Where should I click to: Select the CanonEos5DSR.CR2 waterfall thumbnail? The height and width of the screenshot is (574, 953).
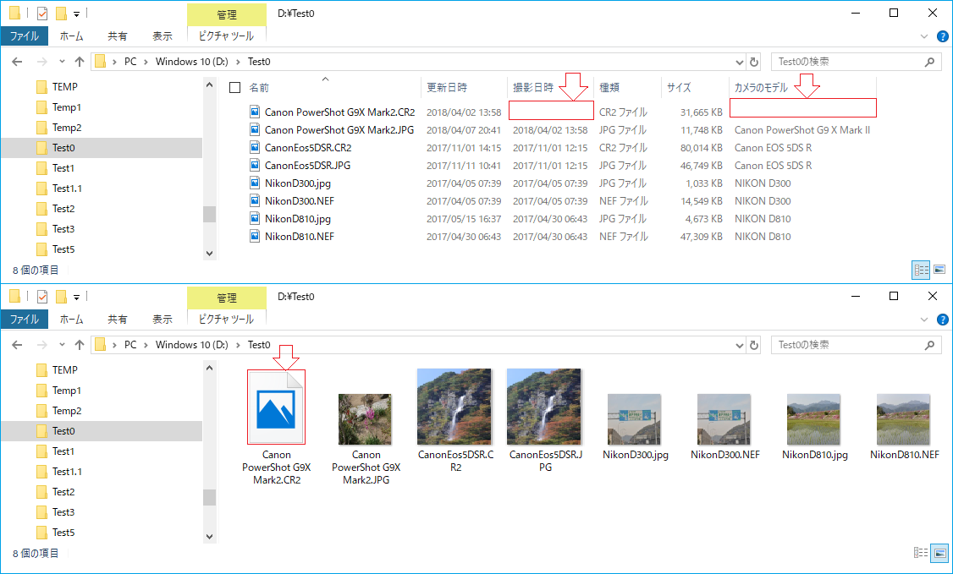(x=454, y=407)
